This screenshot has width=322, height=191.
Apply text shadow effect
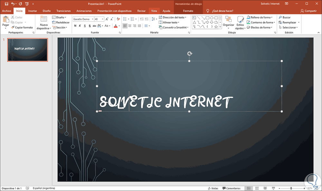[x=90, y=26]
